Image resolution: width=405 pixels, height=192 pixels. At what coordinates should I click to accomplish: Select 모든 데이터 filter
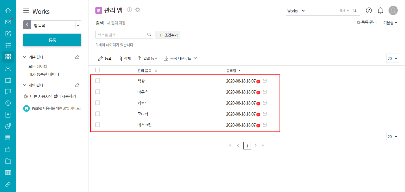click(x=38, y=67)
